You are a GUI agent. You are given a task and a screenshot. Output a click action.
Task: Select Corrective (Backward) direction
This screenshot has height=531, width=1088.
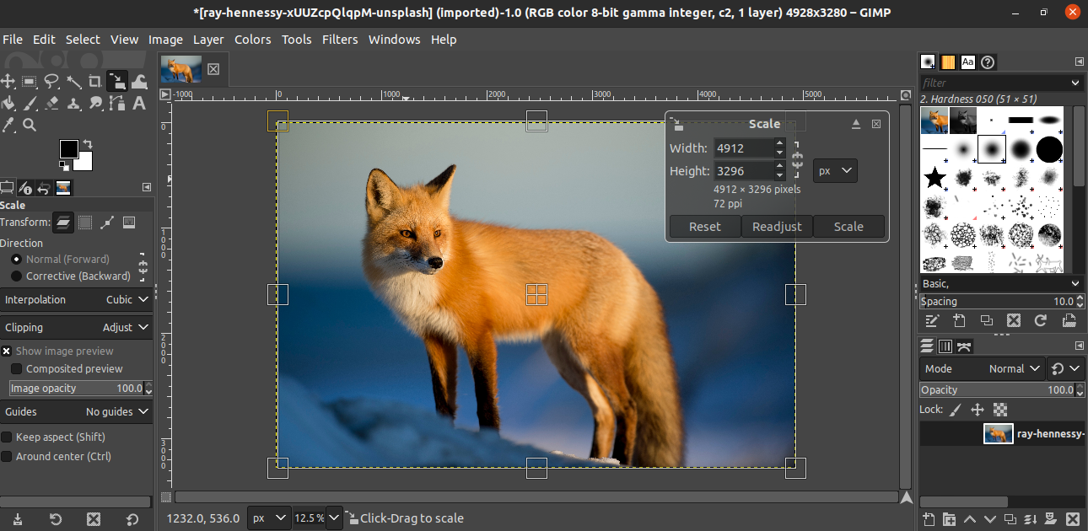pyautogui.click(x=17, y=276)
